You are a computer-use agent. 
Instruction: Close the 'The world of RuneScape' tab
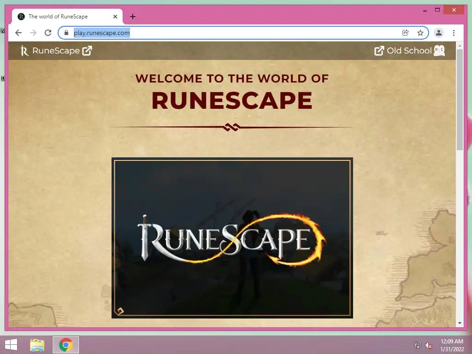click(x=115, y=17)
